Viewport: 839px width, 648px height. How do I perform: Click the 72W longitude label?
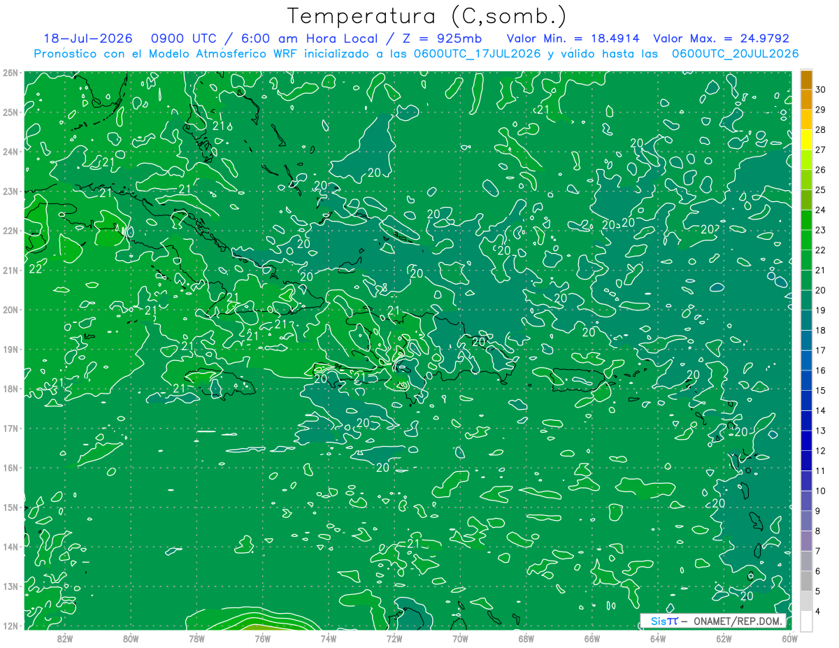tap(394, 638)
